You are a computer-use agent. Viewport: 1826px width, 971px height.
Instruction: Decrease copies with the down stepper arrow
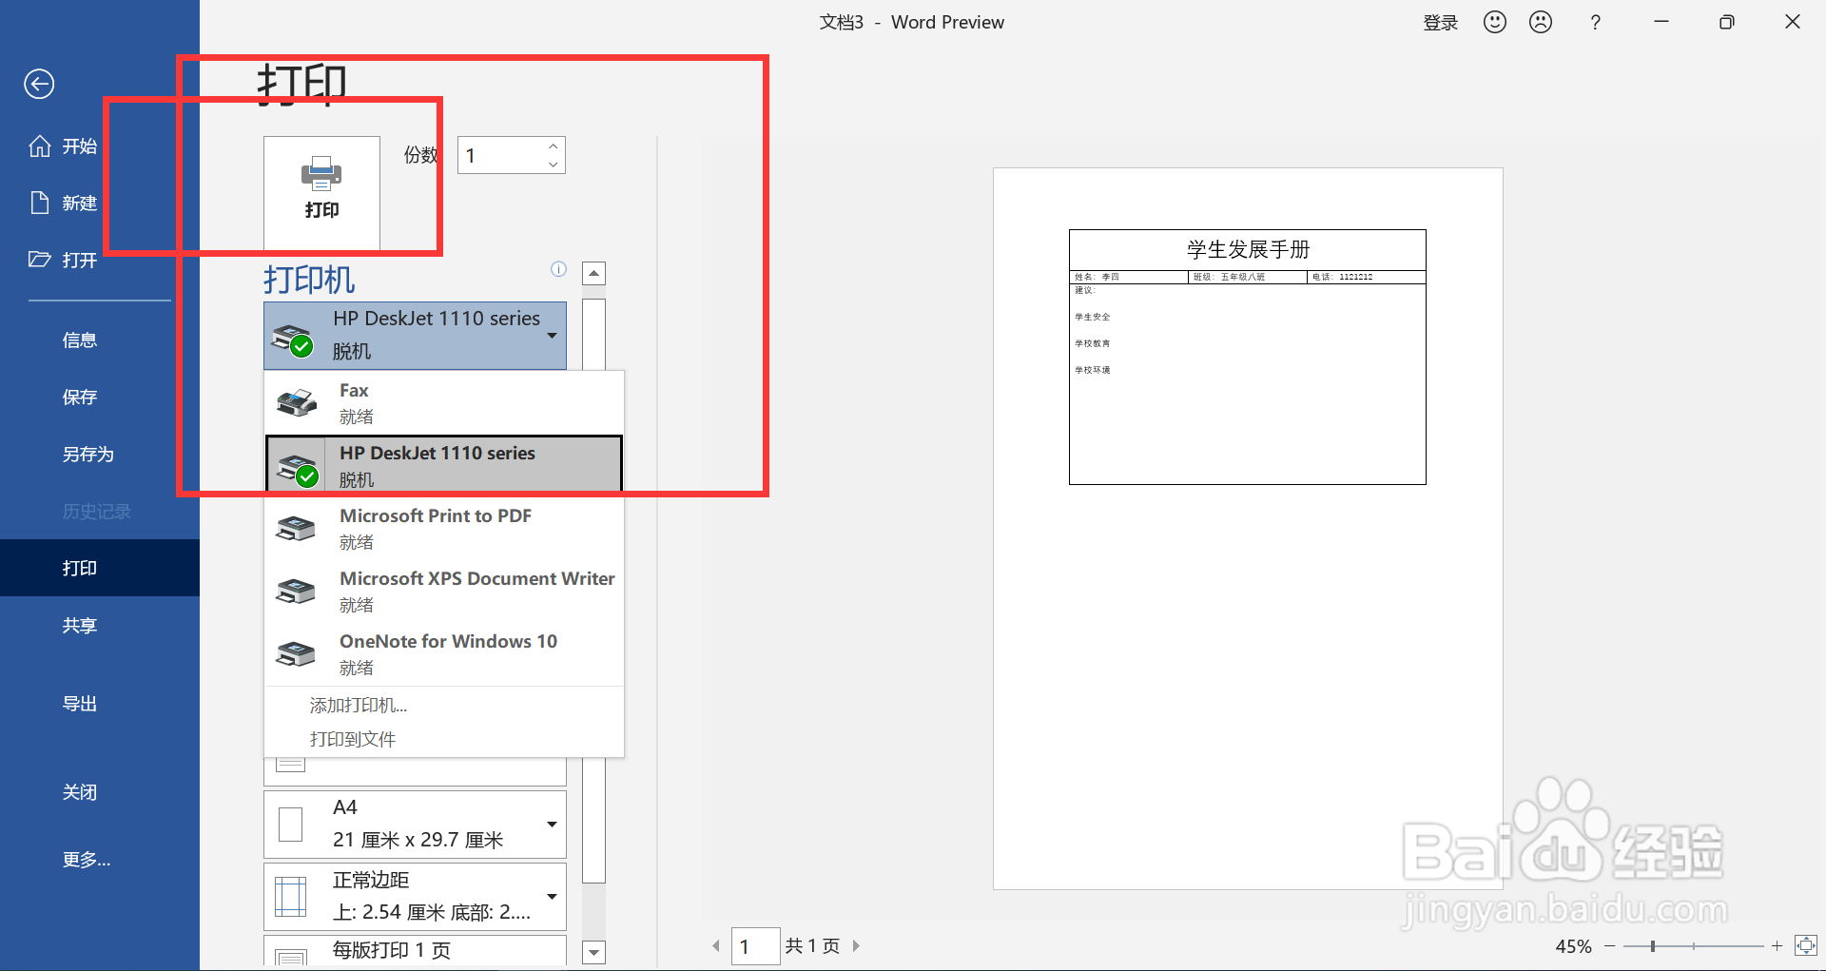(554, 165)
